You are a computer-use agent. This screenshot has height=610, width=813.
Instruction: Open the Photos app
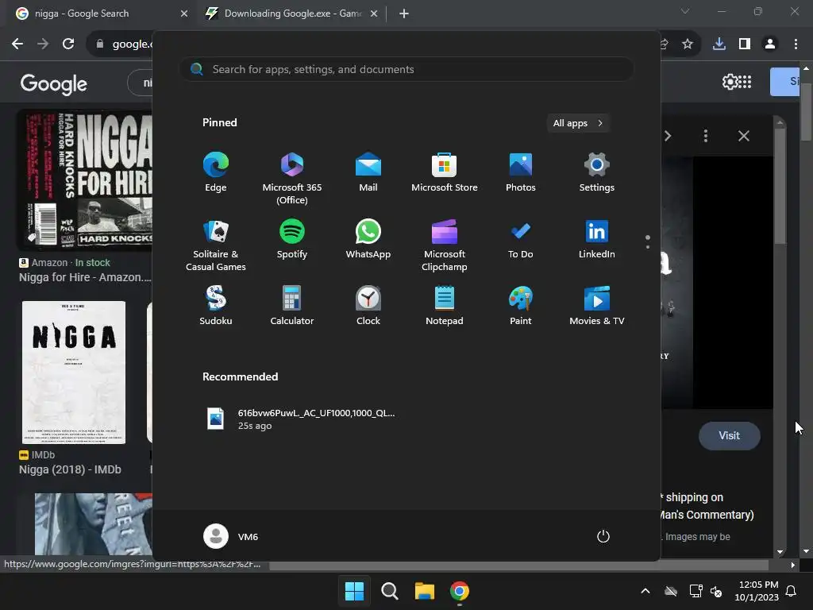point(521,172)
